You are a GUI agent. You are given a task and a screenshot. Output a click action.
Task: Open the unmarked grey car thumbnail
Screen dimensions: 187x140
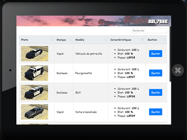35,112
